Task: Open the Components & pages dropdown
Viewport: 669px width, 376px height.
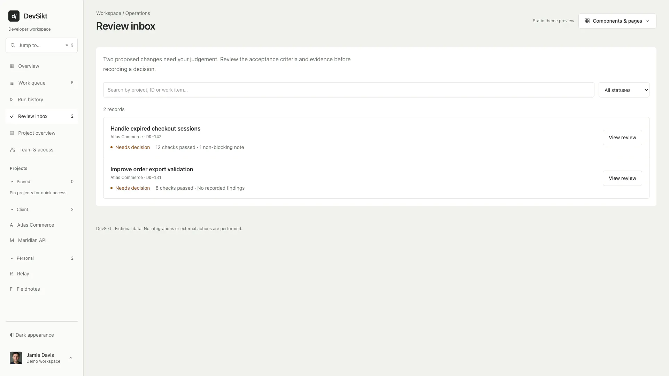Action: coord(617,21)
